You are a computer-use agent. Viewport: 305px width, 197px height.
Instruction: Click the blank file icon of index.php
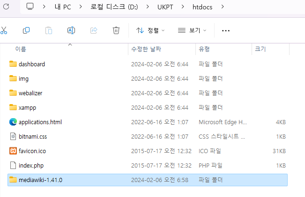pyautogui.click(x=13, y=165)
